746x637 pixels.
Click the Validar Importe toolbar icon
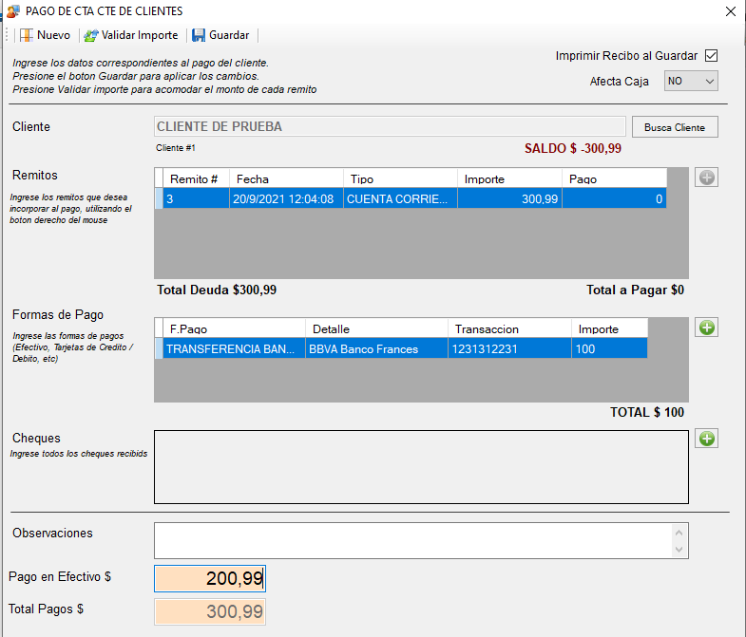tap(90, 35)
